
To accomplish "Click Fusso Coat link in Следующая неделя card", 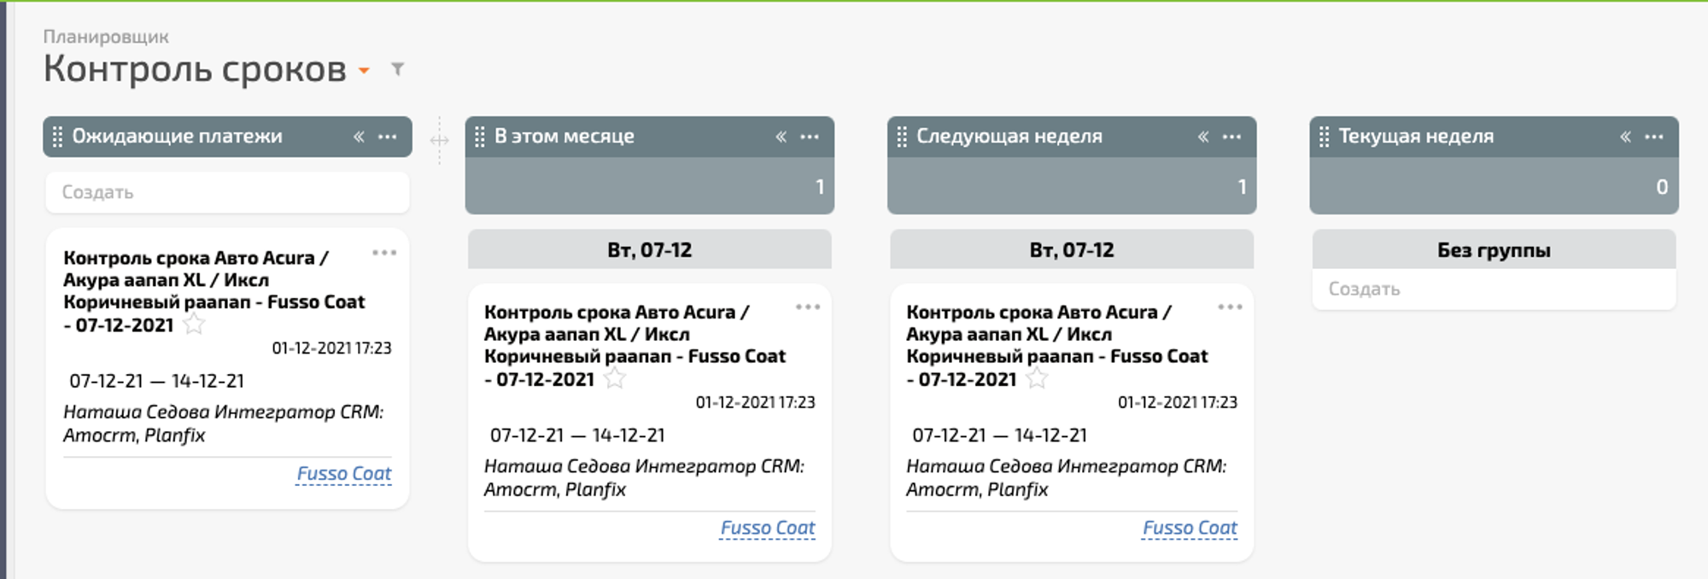I will 1190,529.
